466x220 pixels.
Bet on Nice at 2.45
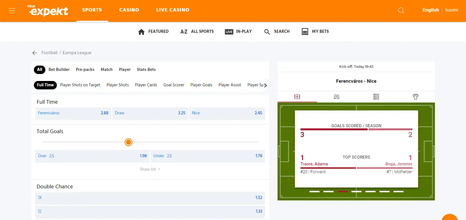click(227, 113)
